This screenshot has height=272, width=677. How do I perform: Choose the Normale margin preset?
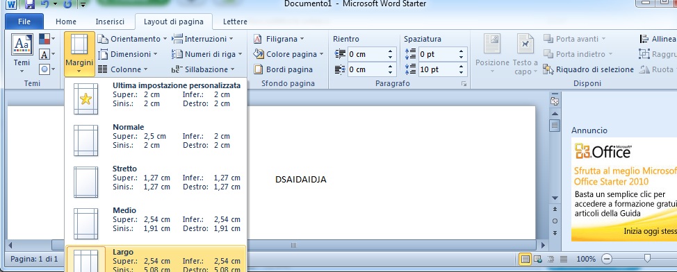[156, 140]
